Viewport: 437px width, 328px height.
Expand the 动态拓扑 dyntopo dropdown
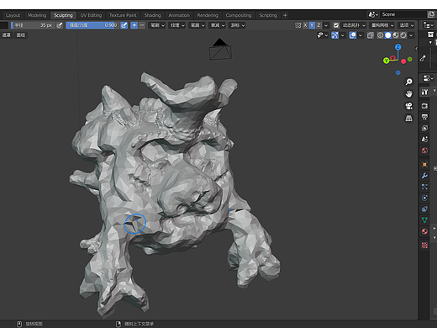click(x=354, y=25)
